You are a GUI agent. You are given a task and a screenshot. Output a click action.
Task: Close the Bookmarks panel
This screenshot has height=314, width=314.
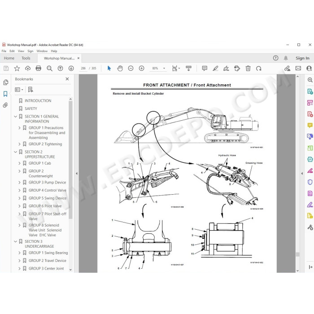click(x=67, y=79)
